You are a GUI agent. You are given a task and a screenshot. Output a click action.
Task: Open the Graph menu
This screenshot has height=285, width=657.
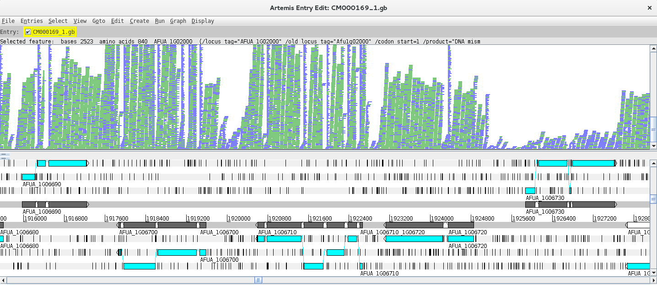click(178, 21)
